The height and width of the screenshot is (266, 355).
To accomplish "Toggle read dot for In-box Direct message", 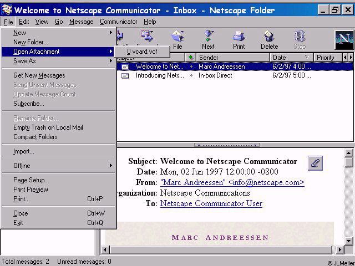I will pos(191,75).
